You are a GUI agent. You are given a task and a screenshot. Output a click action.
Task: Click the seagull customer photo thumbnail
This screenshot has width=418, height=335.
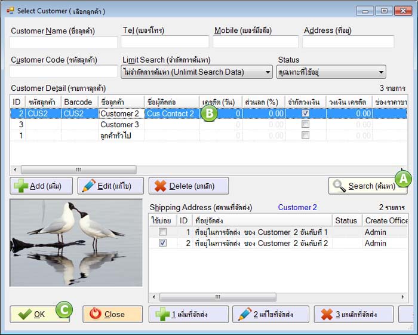coord(76,242)
